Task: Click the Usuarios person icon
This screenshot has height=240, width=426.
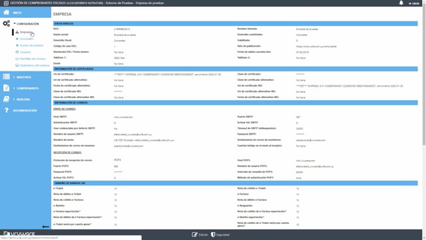Action: 17,52
